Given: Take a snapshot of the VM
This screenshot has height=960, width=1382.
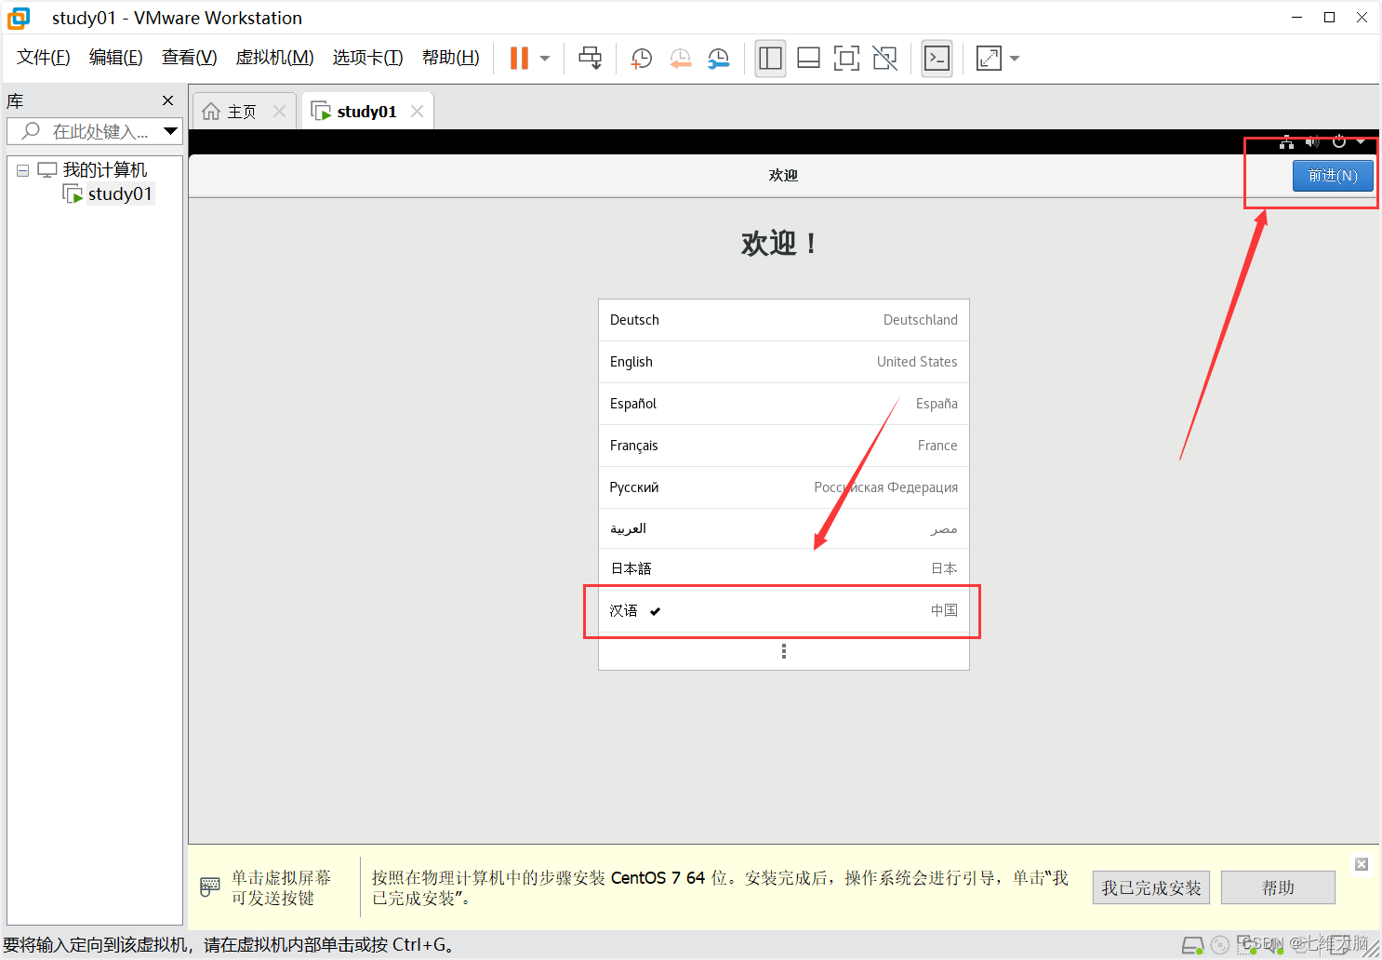Looking at the screenshot, I should tap(642, 59).
